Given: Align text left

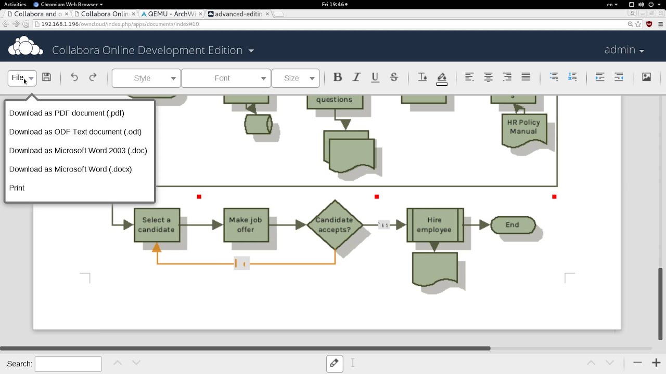Looking at the screenshot, I should [x=469, y=77].
